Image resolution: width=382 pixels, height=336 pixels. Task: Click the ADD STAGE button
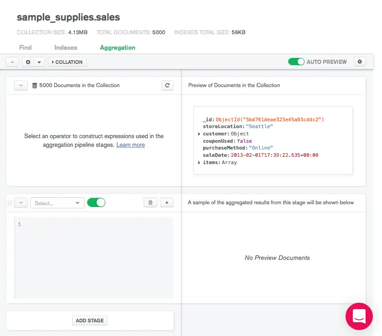89,320
